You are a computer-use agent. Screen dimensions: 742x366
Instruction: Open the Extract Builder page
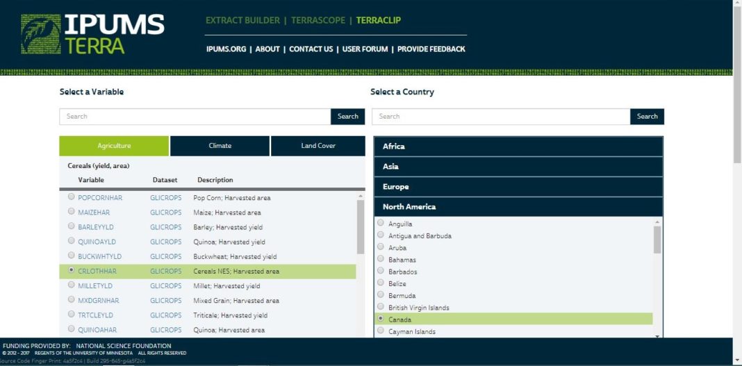click(x=242, y=20)
